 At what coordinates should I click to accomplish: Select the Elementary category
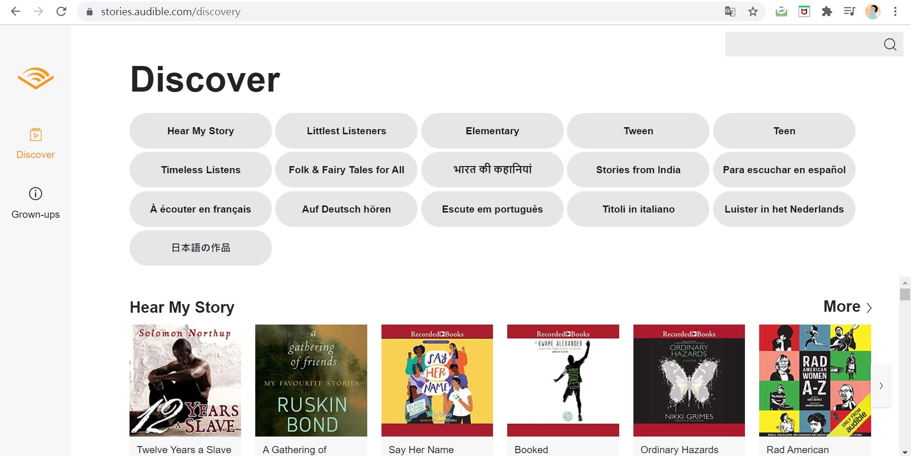pyautogui.click(x=492, y=131)
